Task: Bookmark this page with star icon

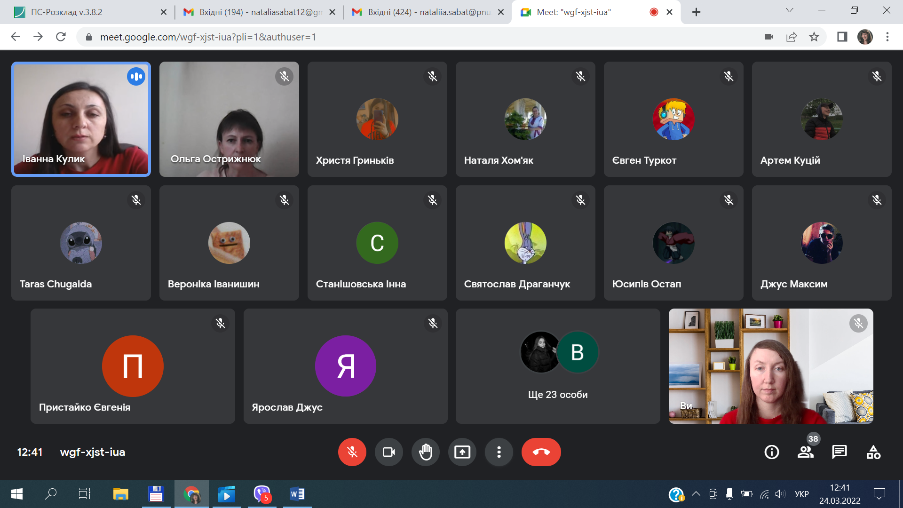Action: pos(814,37)
